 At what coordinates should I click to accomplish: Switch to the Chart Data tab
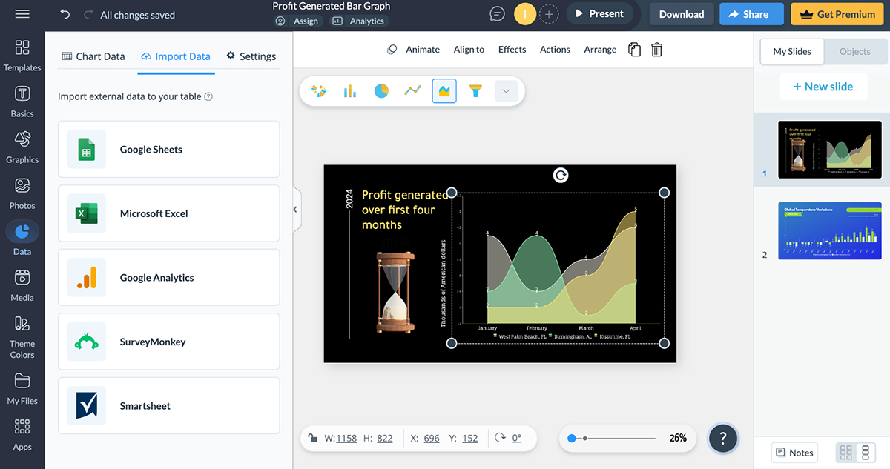(93, 56)
